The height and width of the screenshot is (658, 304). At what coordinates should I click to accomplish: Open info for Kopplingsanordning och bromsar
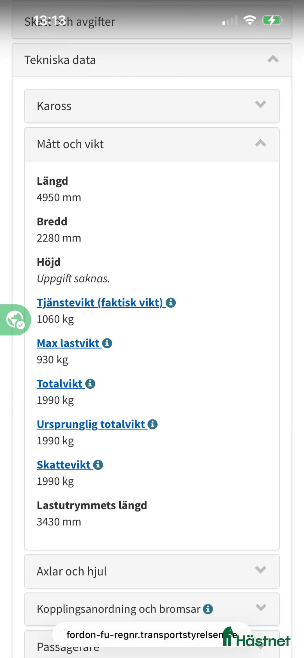[207, 609]
